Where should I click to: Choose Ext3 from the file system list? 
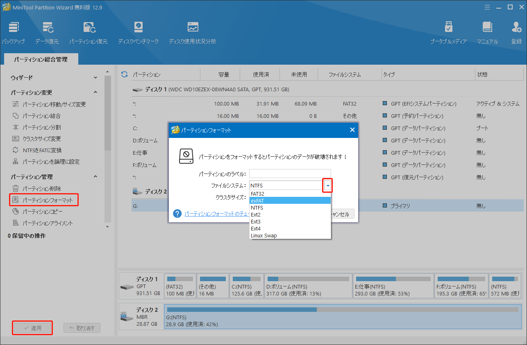[x=290, y=221]
